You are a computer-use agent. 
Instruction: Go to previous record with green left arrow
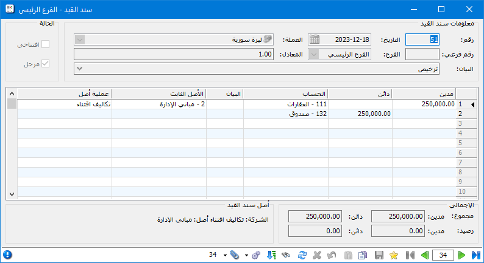click(x=425, y=255)
